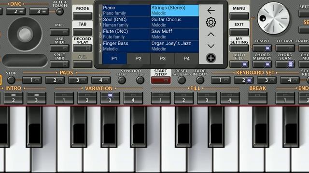Viewport: 309px width, 173px height.
Task: Select VARIATION 4 button
Action: click(x=133, y=98)
